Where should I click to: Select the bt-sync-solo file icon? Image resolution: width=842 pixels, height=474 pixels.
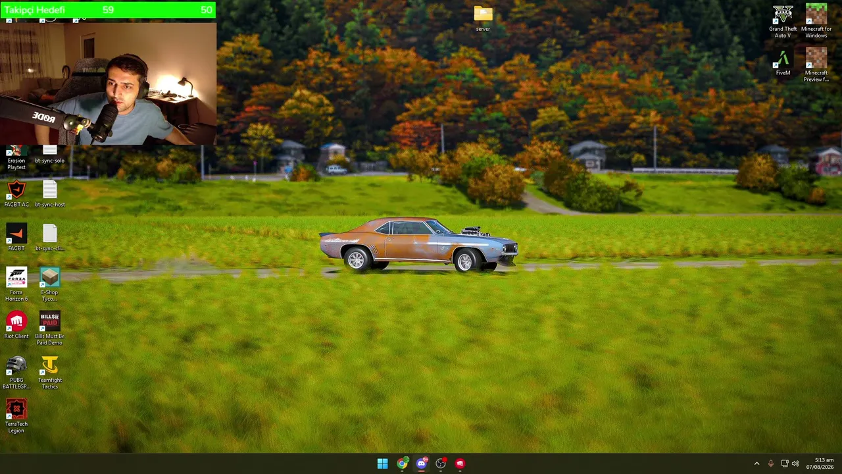49,155
